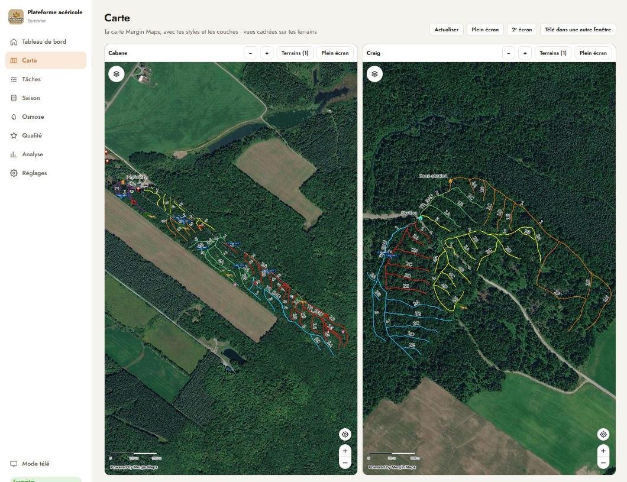The width and height of the screenshot is (627, 482).
Task: Click Plein écran in Craig panel
Action: point(593,53)
